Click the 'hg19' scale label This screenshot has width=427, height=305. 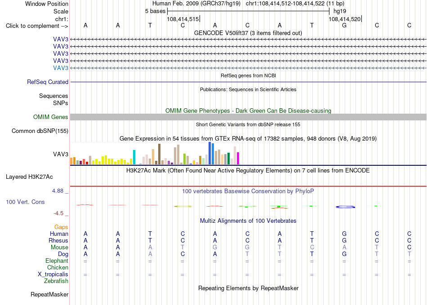340,11
